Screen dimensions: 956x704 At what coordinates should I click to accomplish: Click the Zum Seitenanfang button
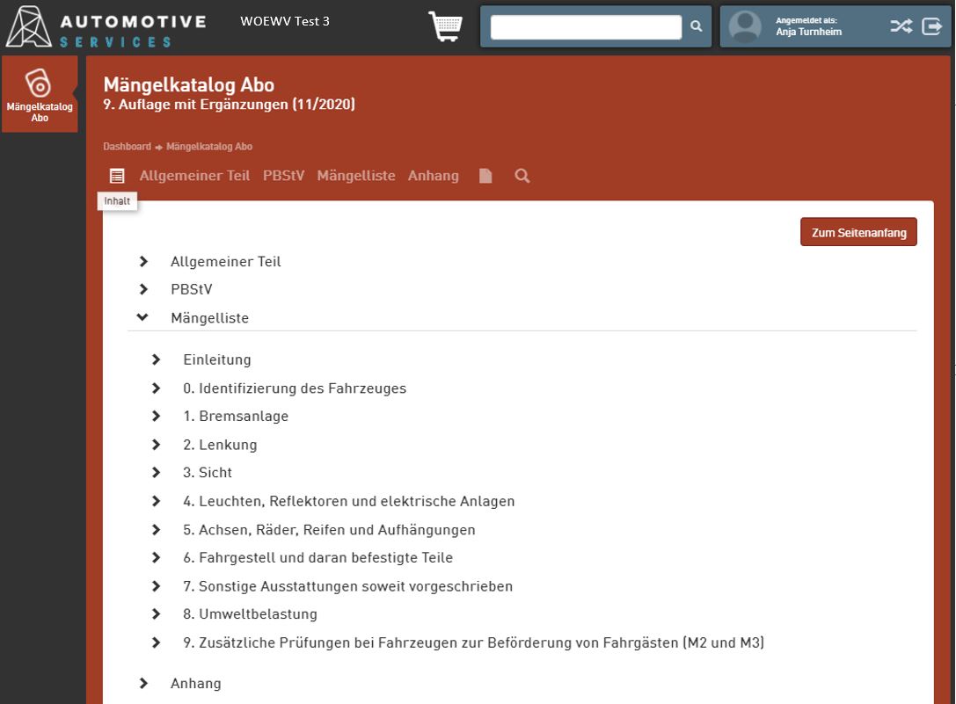(x=858, y=233)
